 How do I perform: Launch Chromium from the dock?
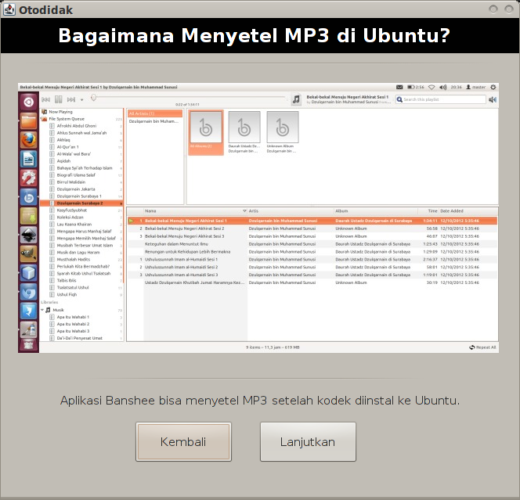tap(28, 292)
